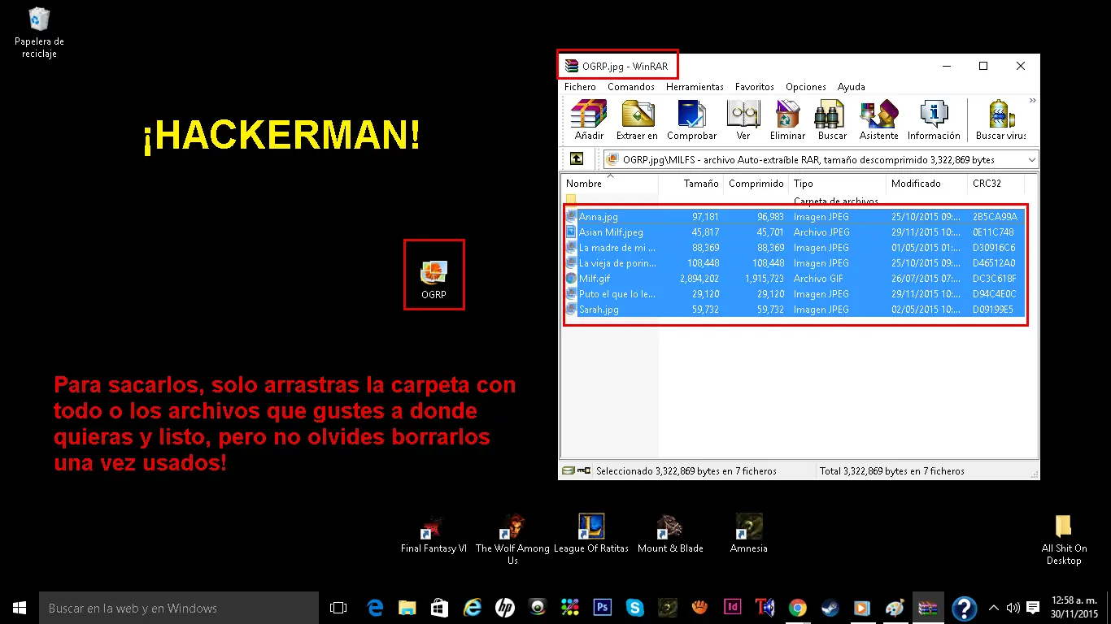This screenshot has width=1111, height=624.
Task: Click the up-one-level folder button
Action: tap(576, 159)
